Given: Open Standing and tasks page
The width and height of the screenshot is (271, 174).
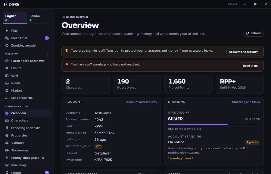Looking at the screenshot, I should point(27,128).
